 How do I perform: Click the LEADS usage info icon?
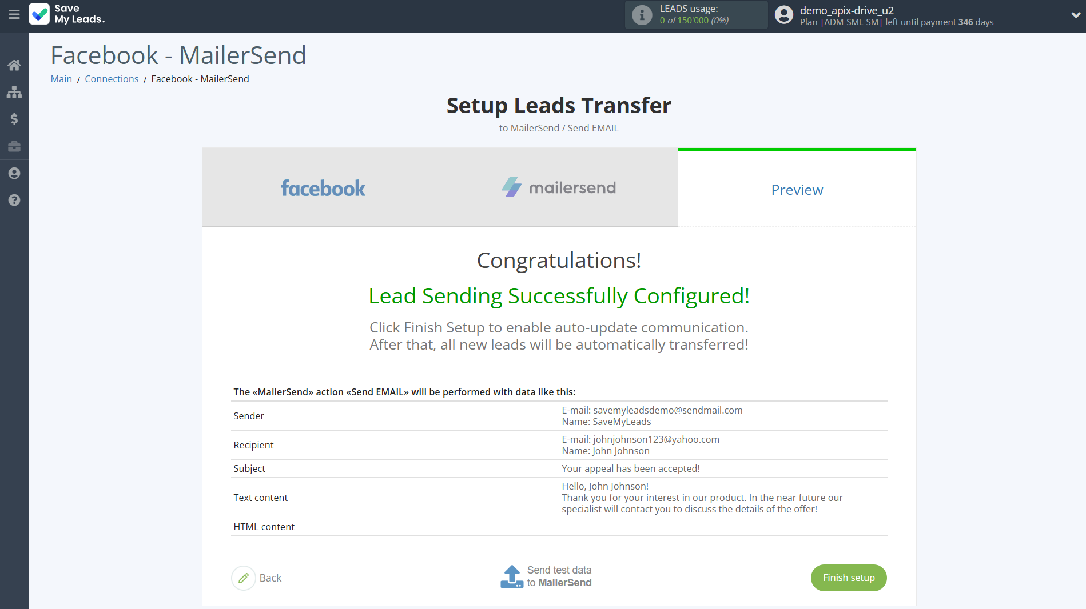642,15
